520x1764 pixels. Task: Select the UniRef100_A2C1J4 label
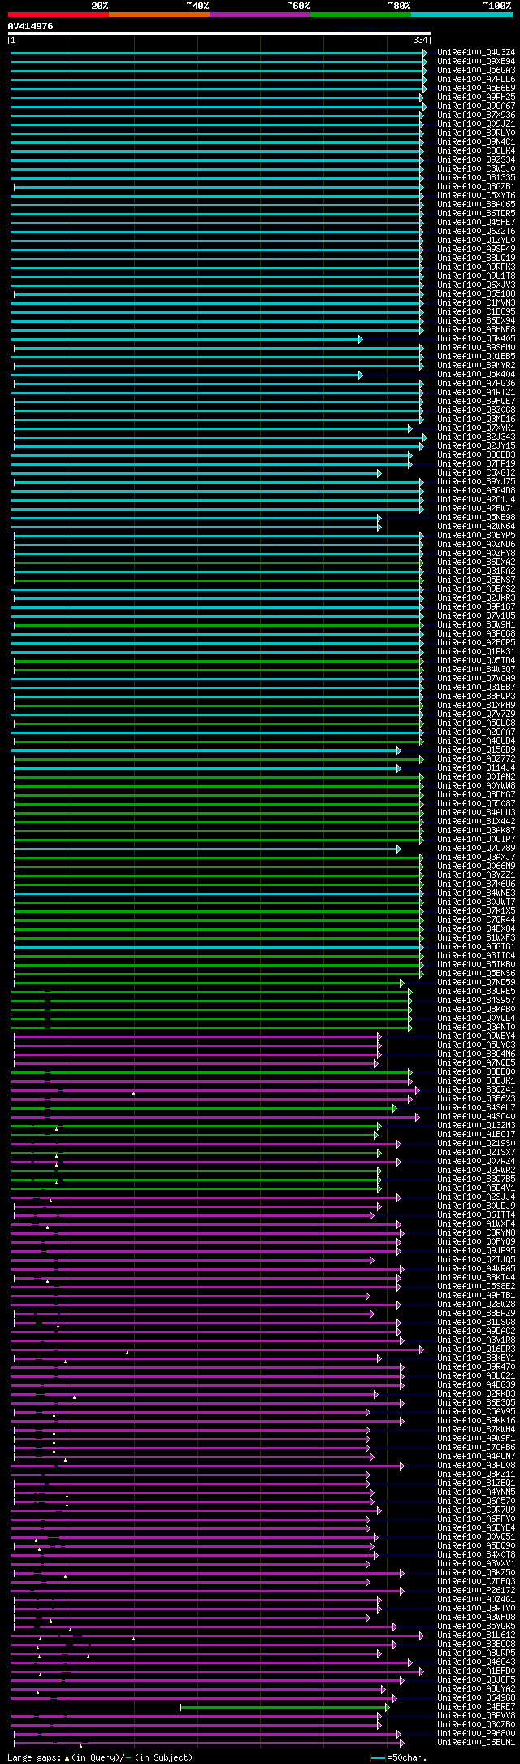(476, 499)
